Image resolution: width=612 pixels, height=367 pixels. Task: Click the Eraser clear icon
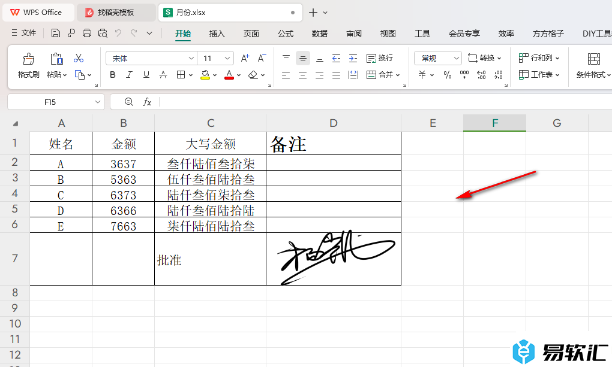point(253,75)
